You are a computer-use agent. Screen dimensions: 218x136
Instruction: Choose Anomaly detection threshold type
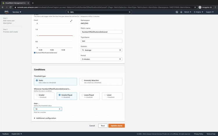pyautogui.click(x=82, y=80)
